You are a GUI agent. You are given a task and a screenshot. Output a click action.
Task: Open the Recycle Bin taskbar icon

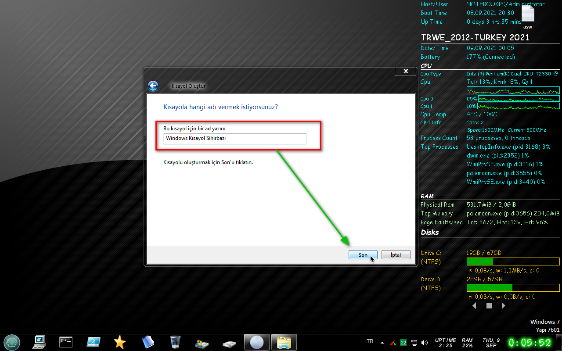tap(175, 342)
